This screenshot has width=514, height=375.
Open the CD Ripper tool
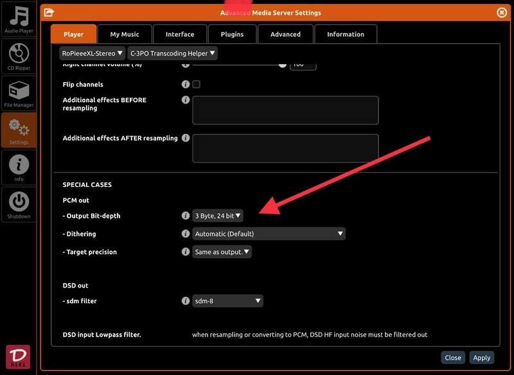pyautogui.click(x=19, y=56)
